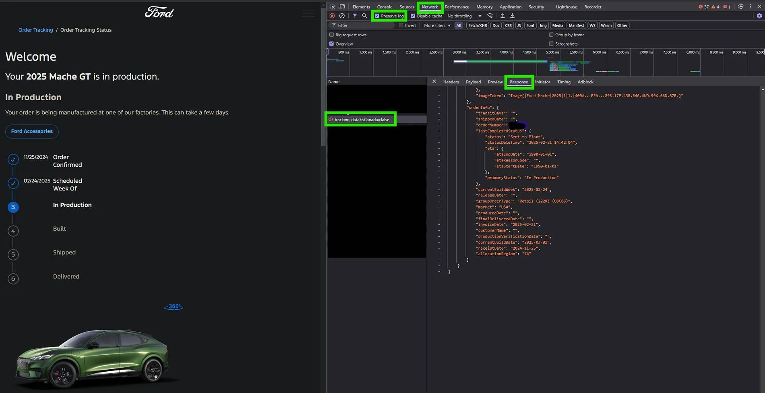
Task: Uncheck the Overview checkbox
Action: point(332,43)
